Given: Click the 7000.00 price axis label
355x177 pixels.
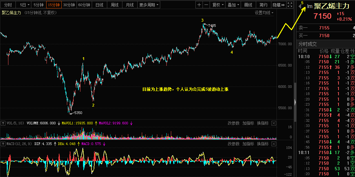Looking at the screenshot, I should point(285,44).
